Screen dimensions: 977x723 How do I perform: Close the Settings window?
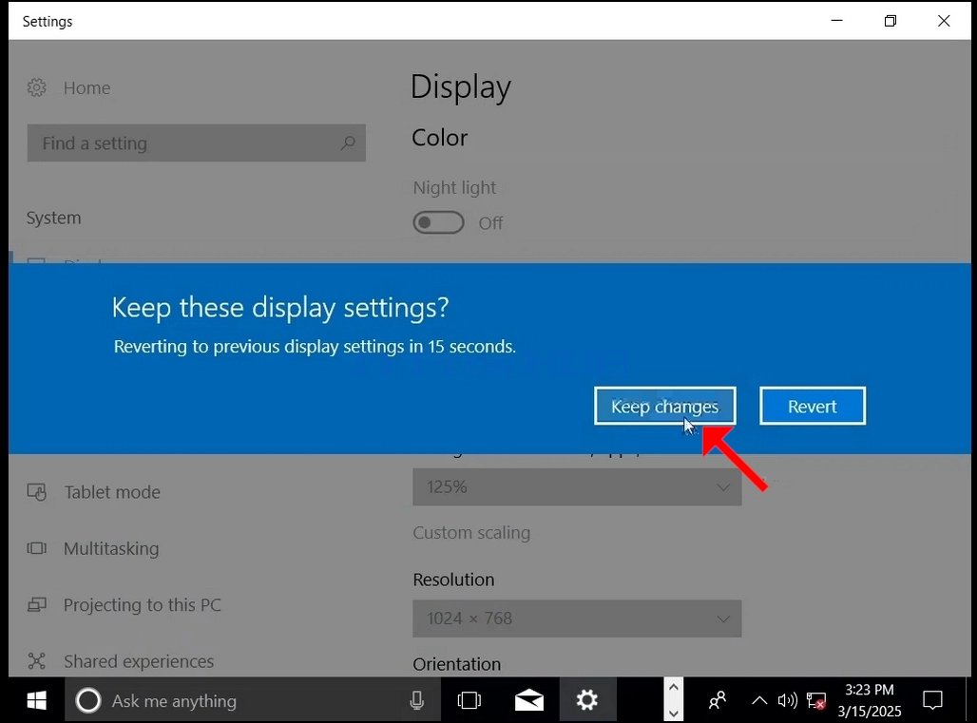click(x=944, y=21)
